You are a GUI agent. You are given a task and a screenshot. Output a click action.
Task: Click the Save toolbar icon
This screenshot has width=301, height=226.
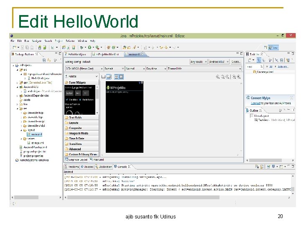point(23,47)
